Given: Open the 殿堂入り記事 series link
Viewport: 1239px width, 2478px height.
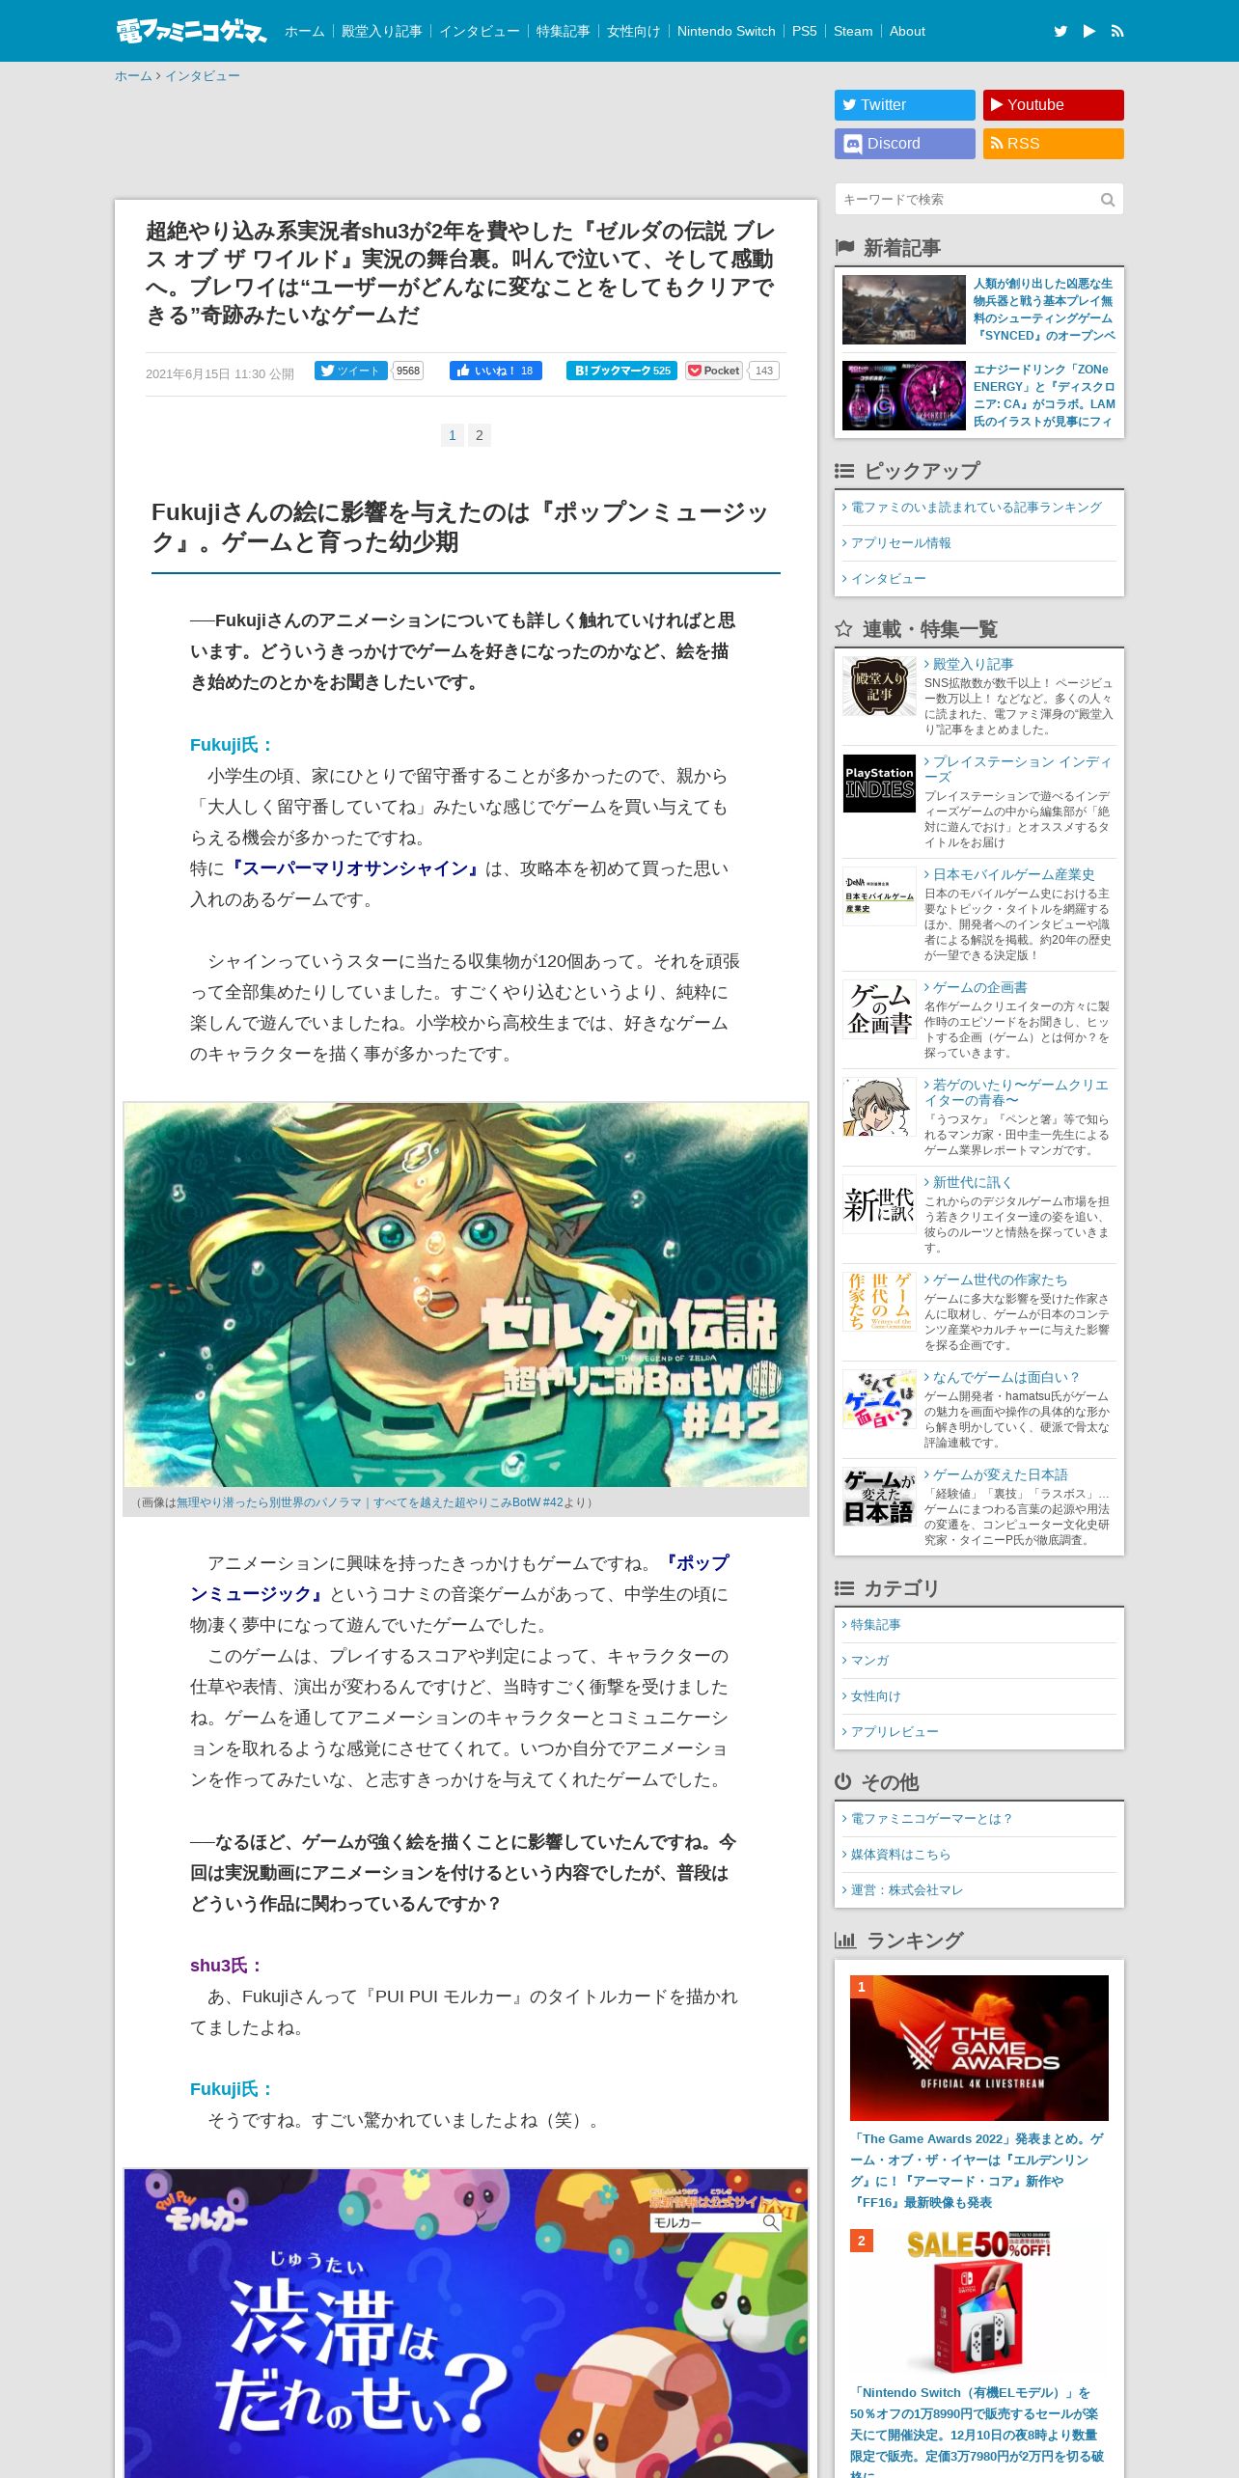Looking at the screenshot, I should [973, 664].
